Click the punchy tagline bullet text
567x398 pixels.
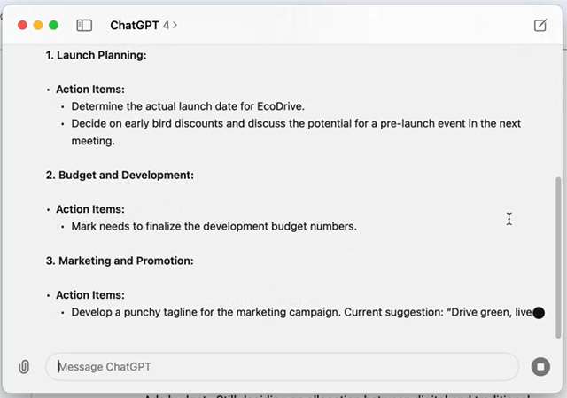(301, 312)
